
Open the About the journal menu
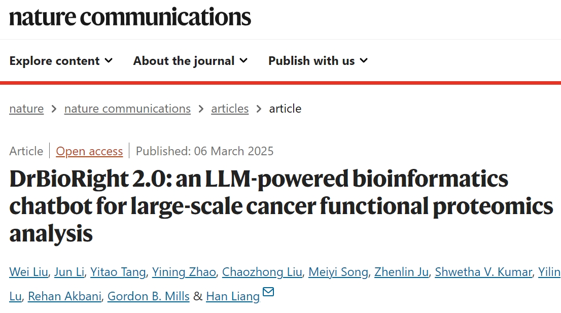(x=190, y=61)
